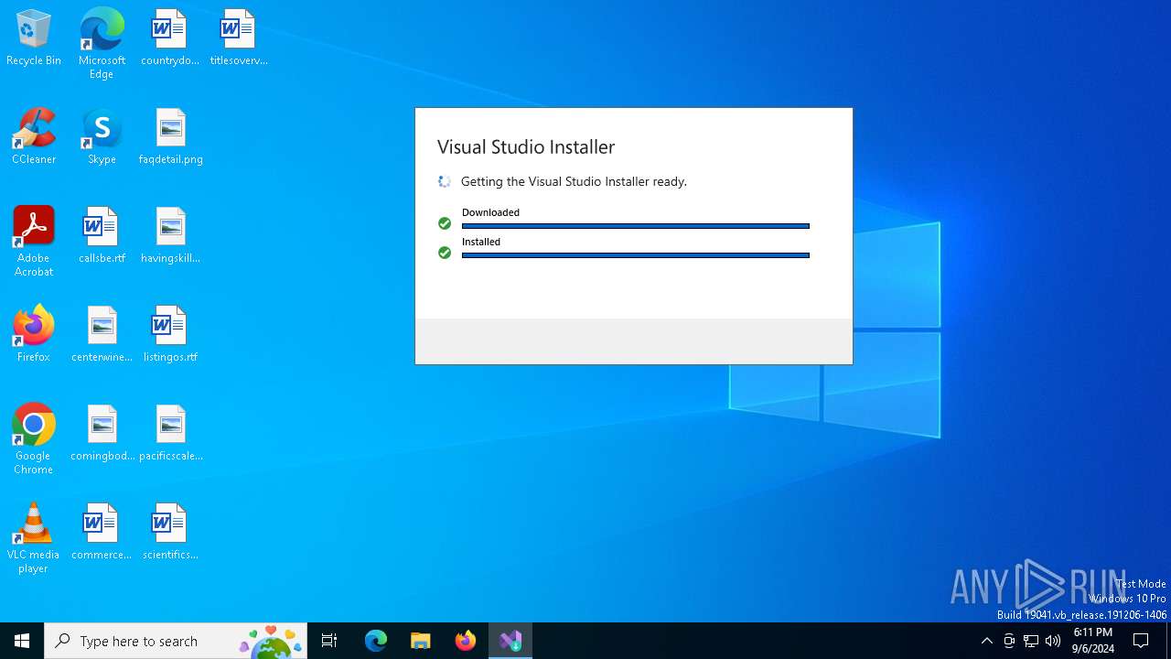Screen dimensions: 1171x659
Task: Click the Installed label
Action: point(481,242)
